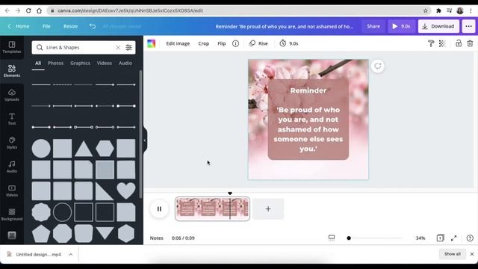Open the Uploads sidebar panel
Screen dimensions: 478x269
click(12, 95)
